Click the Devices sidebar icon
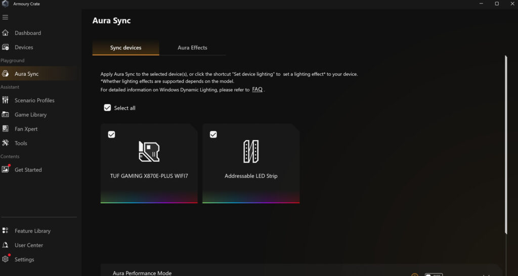 pos(5,47)
